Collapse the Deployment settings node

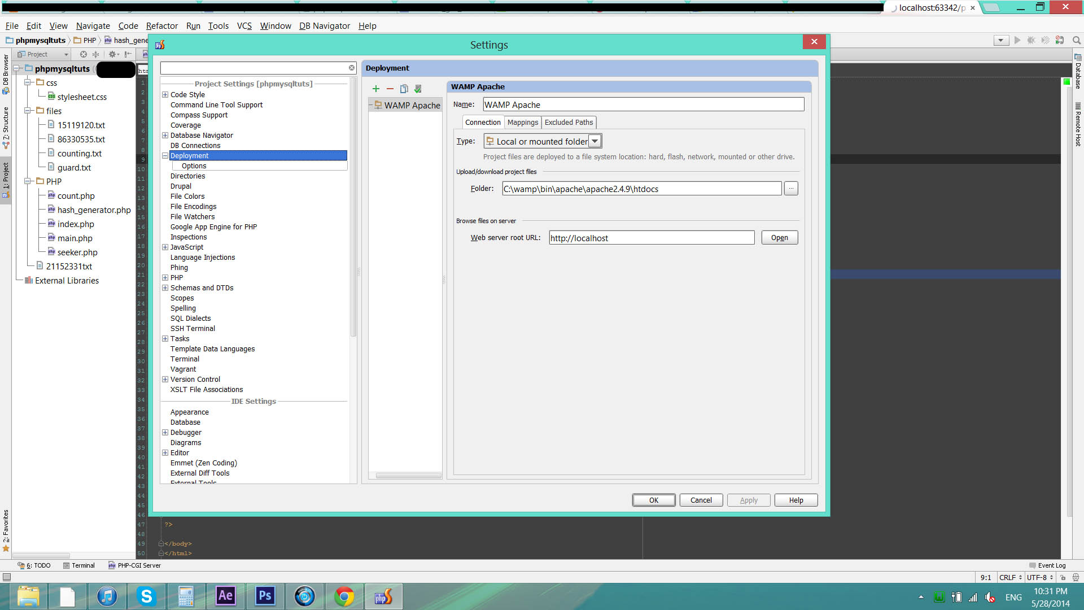165,156
